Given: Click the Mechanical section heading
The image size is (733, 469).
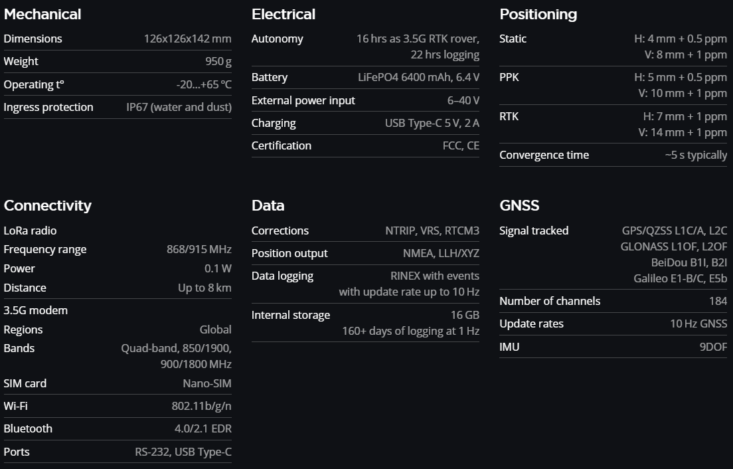Looking at the screenshot, I should pos(42,14).
